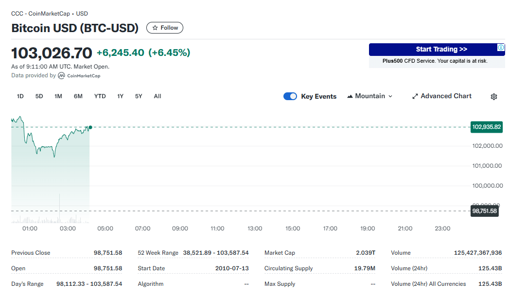
Task: Click Volume value 125,427,367,936
Action: (x=478, y=253)
